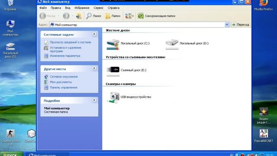Select USB-видеоустройство camera icon
This screenshot has width=277, height=156.
pyautogui.click(x=113, y=97)
